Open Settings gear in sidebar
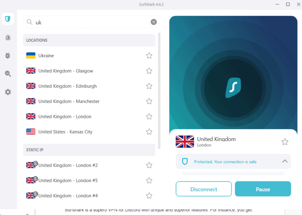 click(x=7, y=92)
